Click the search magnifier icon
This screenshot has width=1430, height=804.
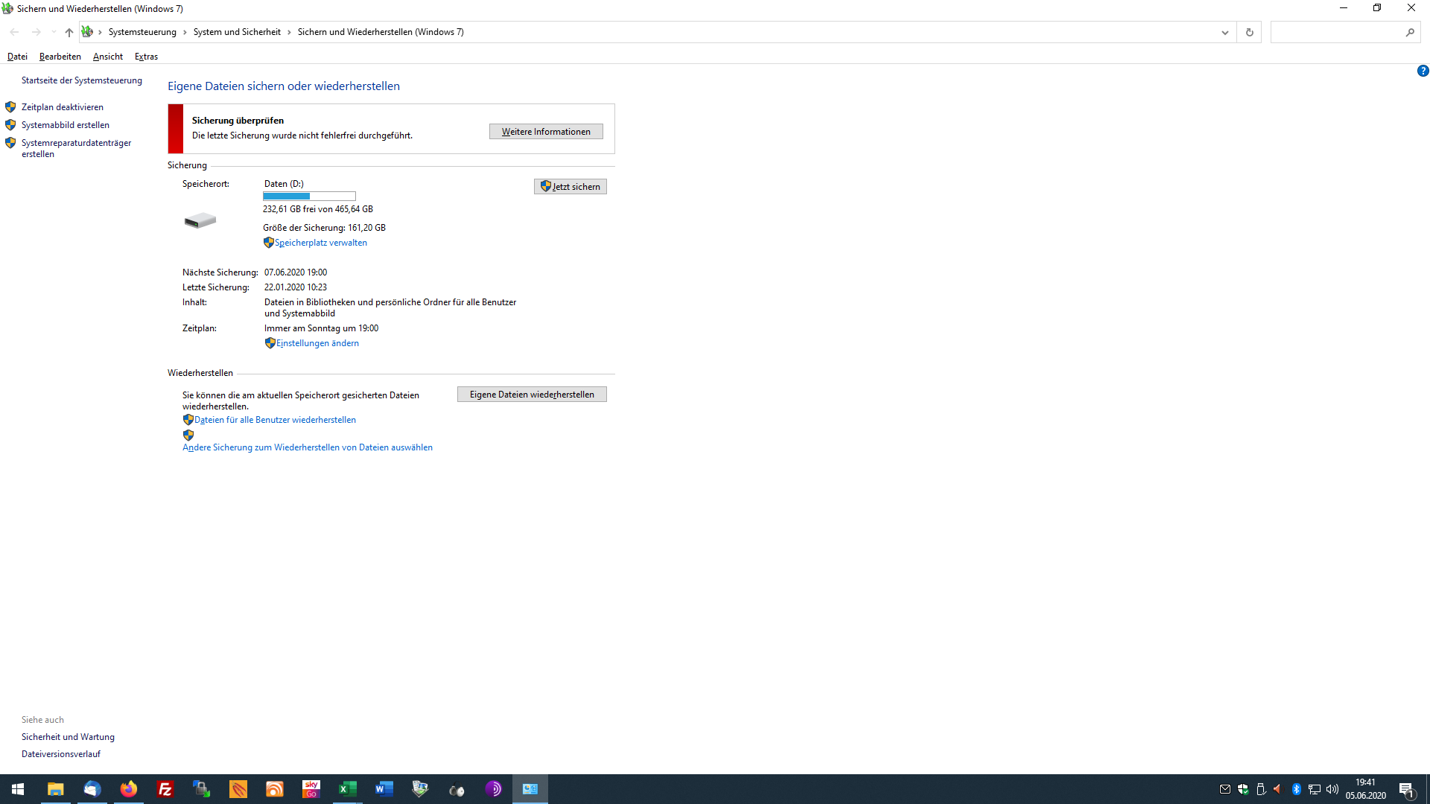click(1410, 32)
